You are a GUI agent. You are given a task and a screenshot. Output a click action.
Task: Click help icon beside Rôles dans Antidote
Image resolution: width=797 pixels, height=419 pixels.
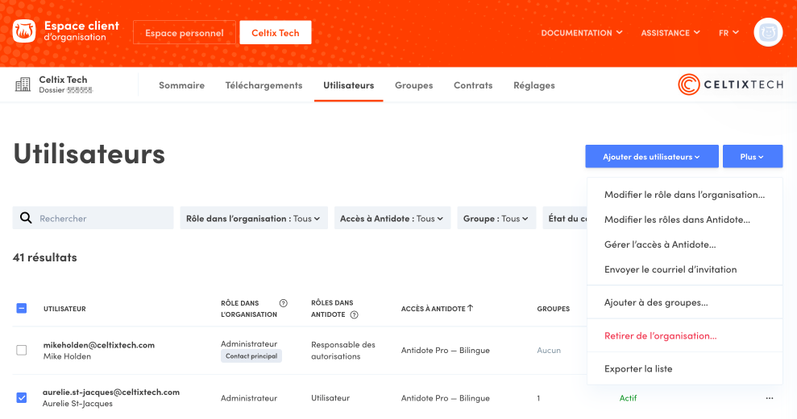point(354,315)
